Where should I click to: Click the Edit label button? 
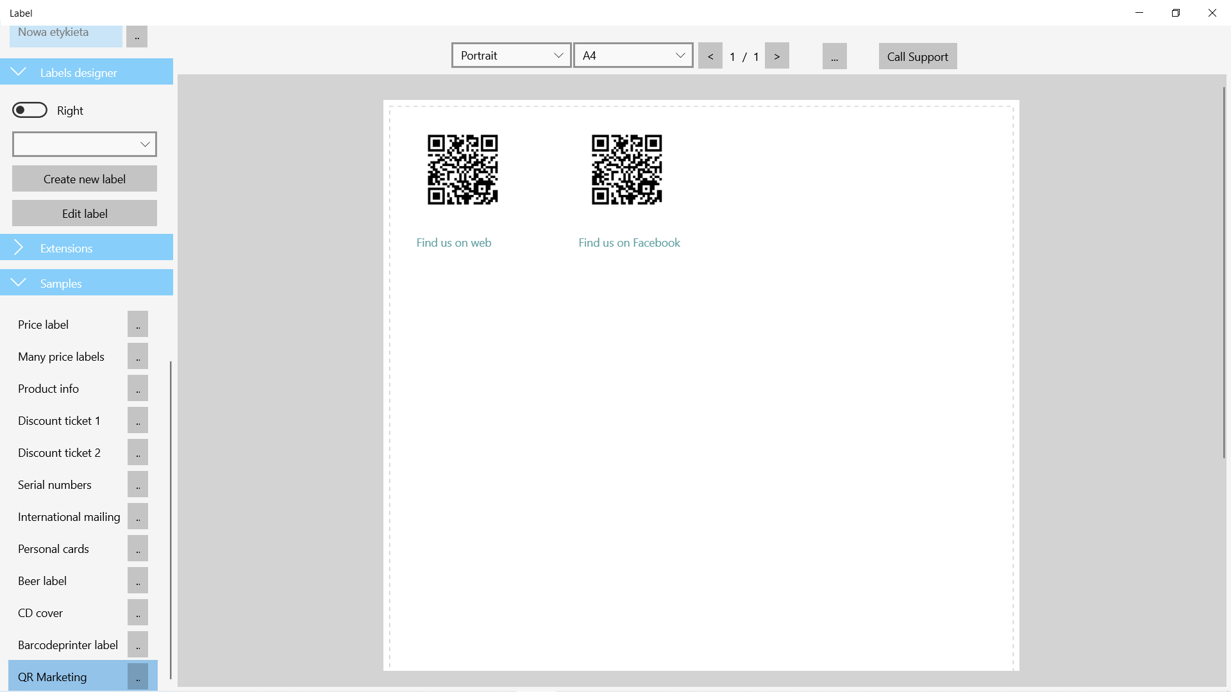pos(84,213)
